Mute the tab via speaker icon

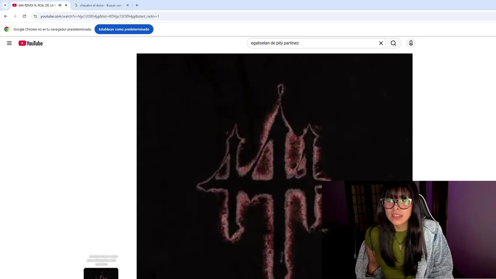click(60, 5)
